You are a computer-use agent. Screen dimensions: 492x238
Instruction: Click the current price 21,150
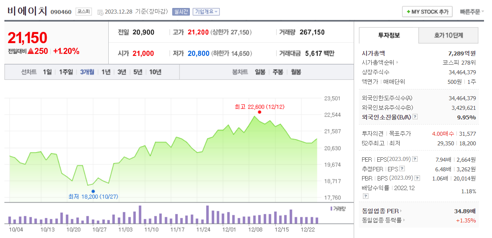(x=28, y=38)
